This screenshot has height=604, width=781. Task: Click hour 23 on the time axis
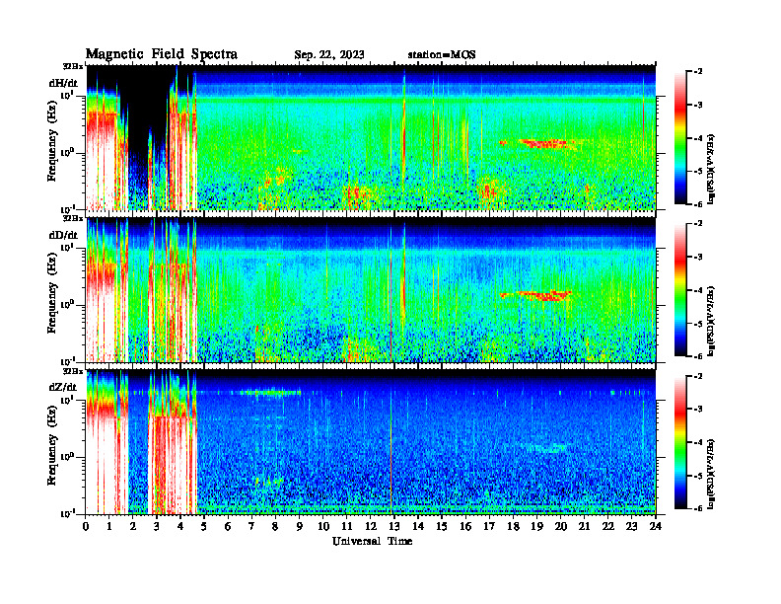pyautogui.click(x=631, y=526)
